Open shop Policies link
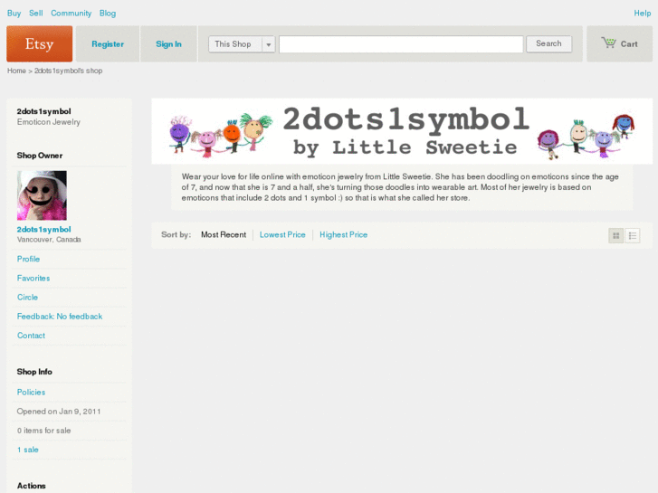Screen dimensions: 658x493 31,393
